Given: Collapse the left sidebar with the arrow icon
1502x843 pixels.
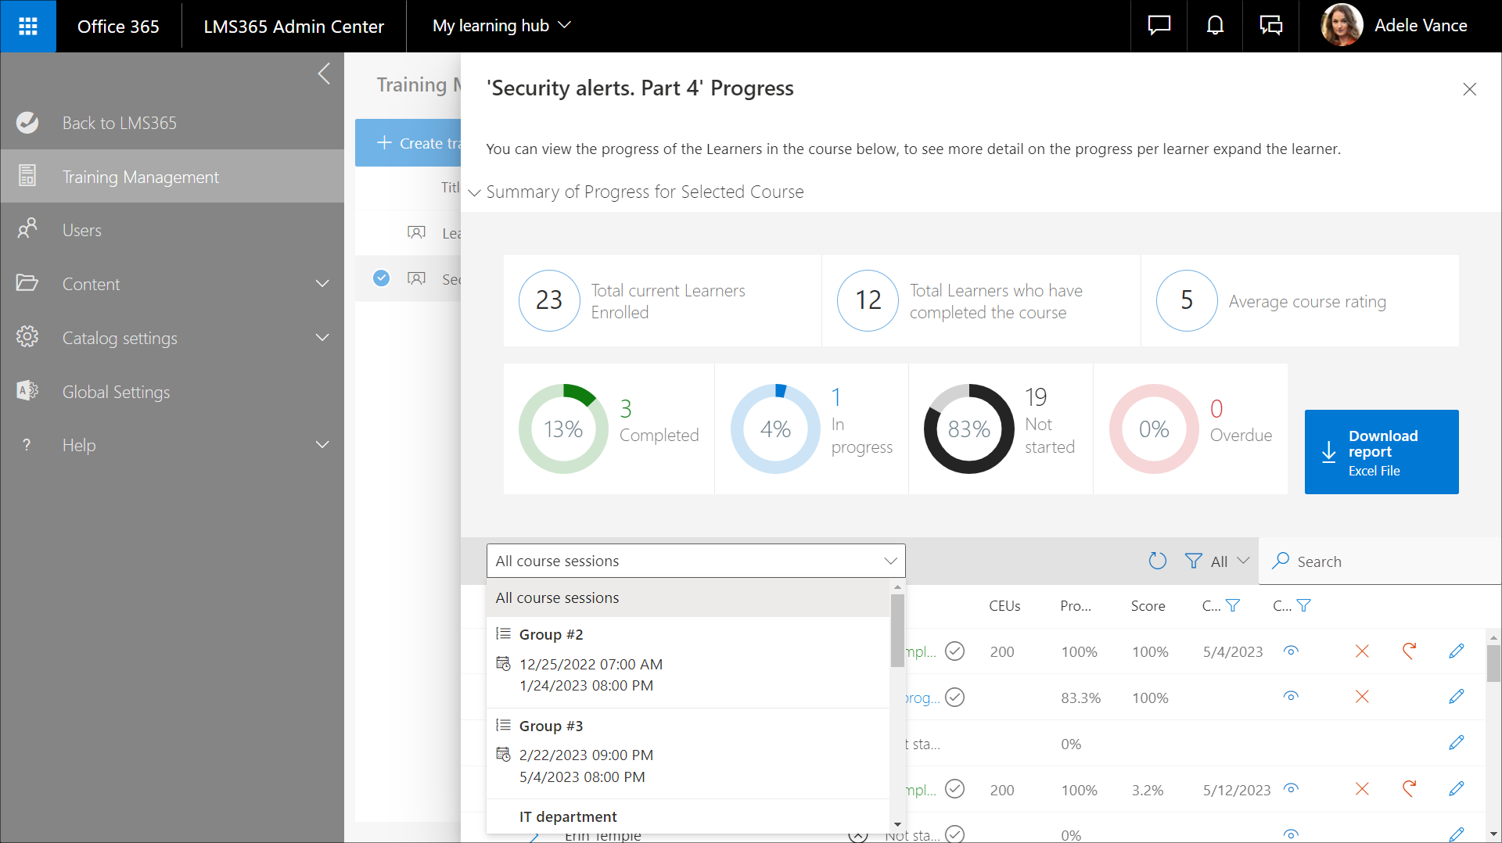Looking at the screenshot, I should tap(324, 74).
